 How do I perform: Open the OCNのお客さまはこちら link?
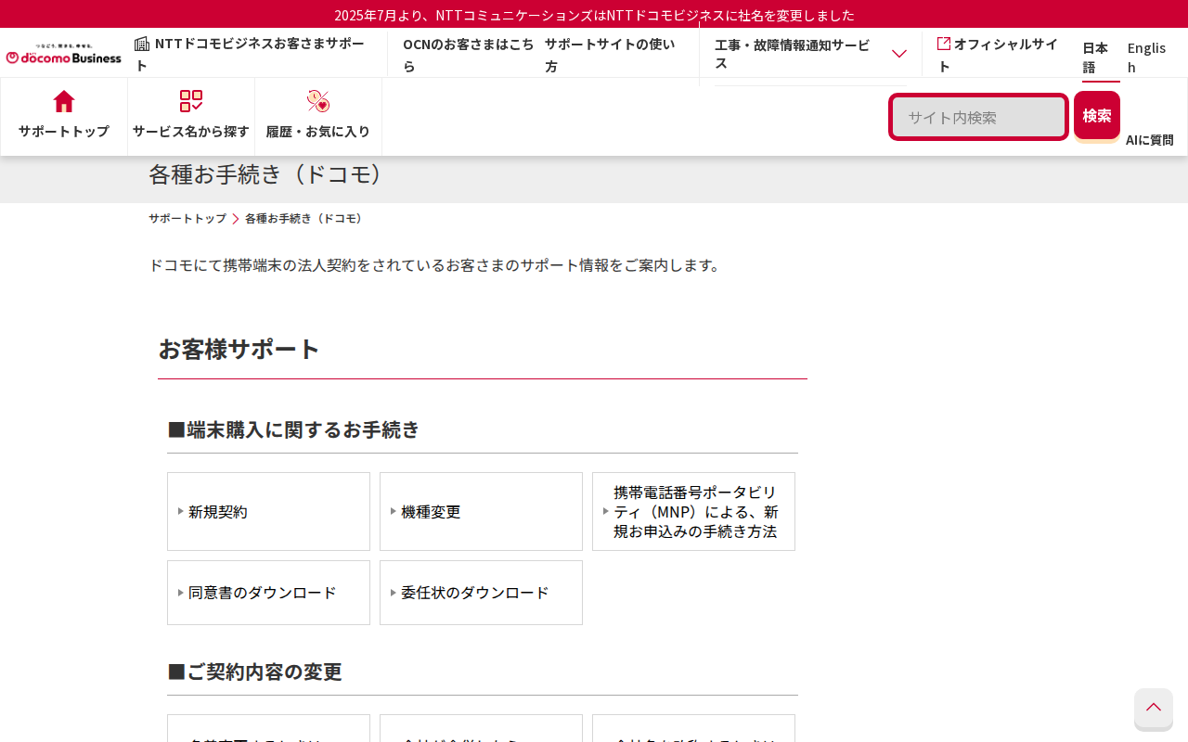pos(468,55)
